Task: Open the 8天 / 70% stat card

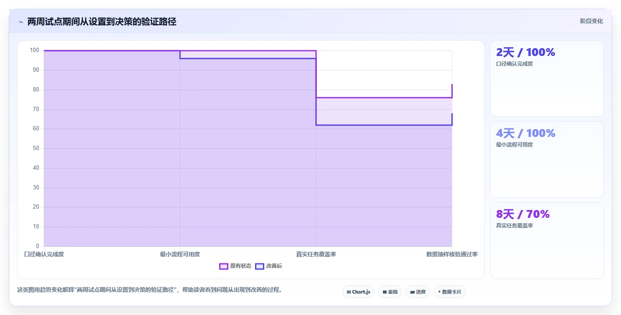Action: pyautogui.click(x=547, y=241)
